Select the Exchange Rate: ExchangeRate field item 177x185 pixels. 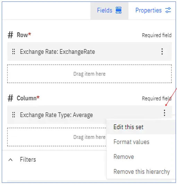click(90, 51)
